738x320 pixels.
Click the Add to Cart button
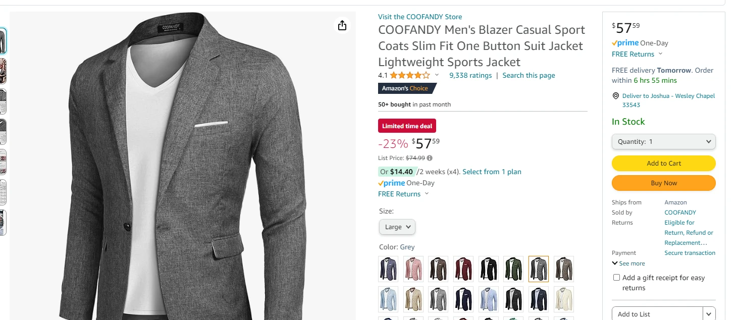click(663, 163)
